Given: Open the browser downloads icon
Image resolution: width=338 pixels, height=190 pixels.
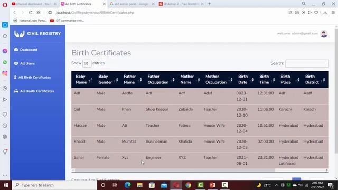Looking at the screenshot, I should tap(325, 13).
